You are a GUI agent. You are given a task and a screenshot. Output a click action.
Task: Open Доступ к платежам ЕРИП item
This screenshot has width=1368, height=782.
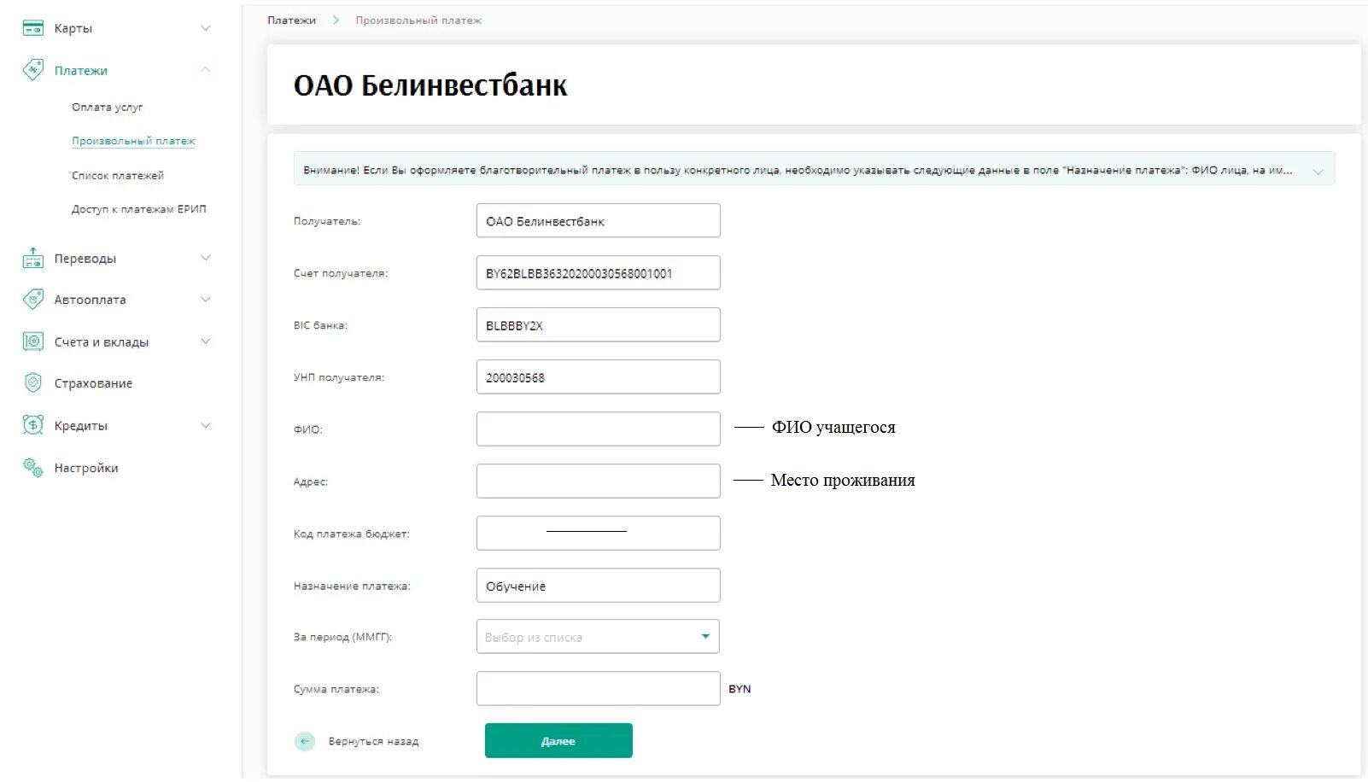pos(139,209)
